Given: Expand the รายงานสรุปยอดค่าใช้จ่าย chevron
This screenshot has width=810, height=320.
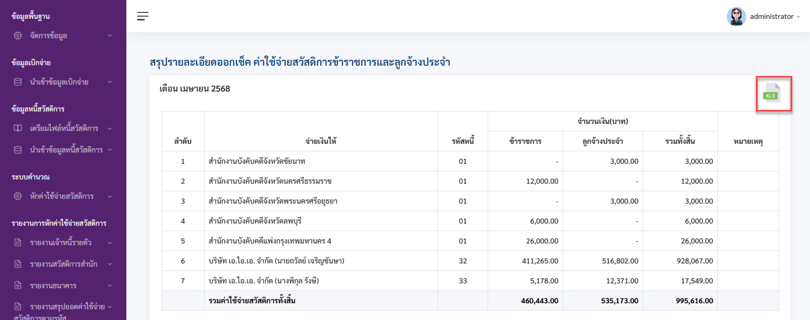Looking at the screenshot, I should click(x=110, y=307).
